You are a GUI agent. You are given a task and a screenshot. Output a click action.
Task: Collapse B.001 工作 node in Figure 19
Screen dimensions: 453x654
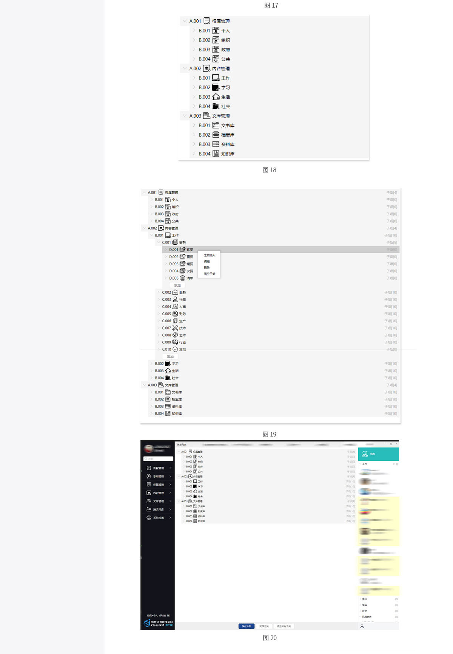(x=151, y=235)
